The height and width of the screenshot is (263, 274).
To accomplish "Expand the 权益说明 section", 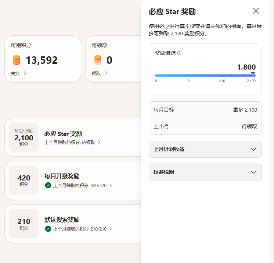I will tap(205, 172).
